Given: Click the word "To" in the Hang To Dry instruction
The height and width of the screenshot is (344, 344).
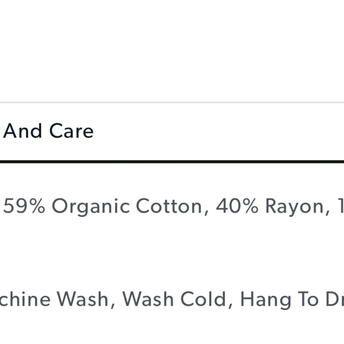Looking at the screenshot, I should [308, 299].
